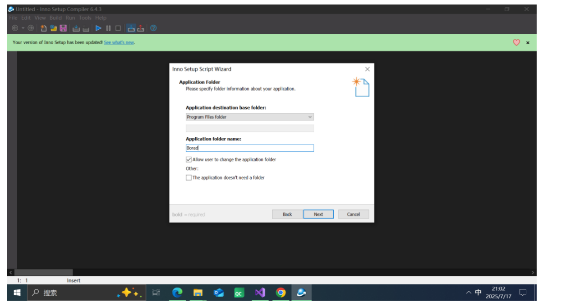
Task: Open Help via the question mark icon
Action: [x=153, y=28]
